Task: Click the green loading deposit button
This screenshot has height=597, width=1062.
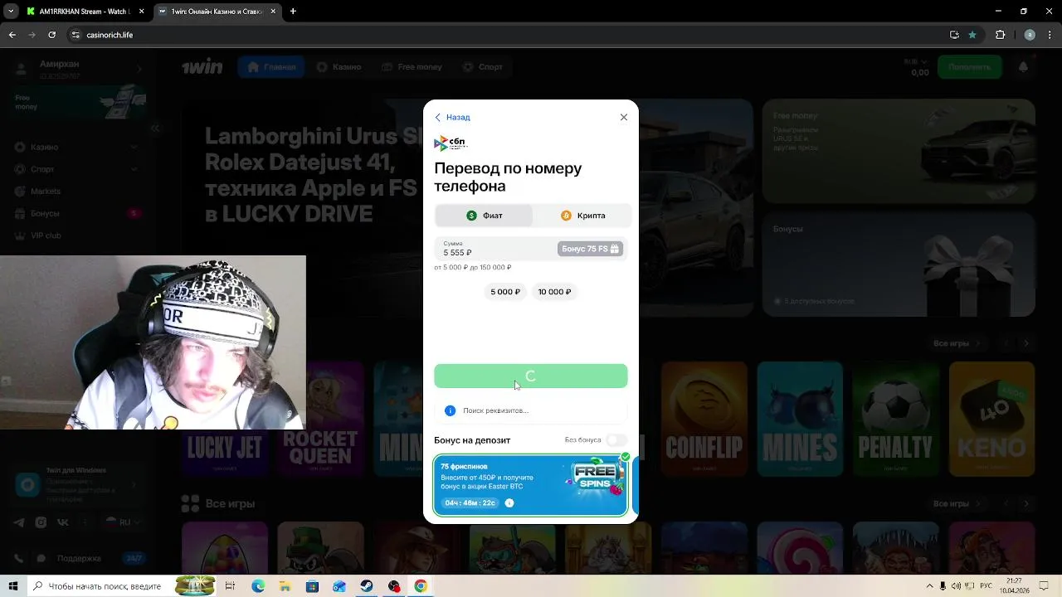Action: (531, 376)
